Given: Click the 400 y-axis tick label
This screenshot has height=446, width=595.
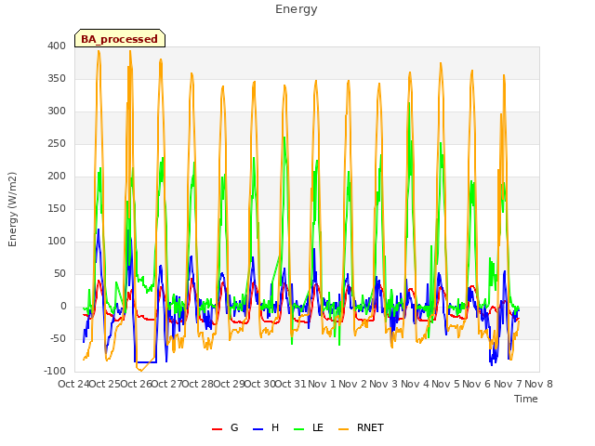Looking at the screenshot, I should [57, 46].
